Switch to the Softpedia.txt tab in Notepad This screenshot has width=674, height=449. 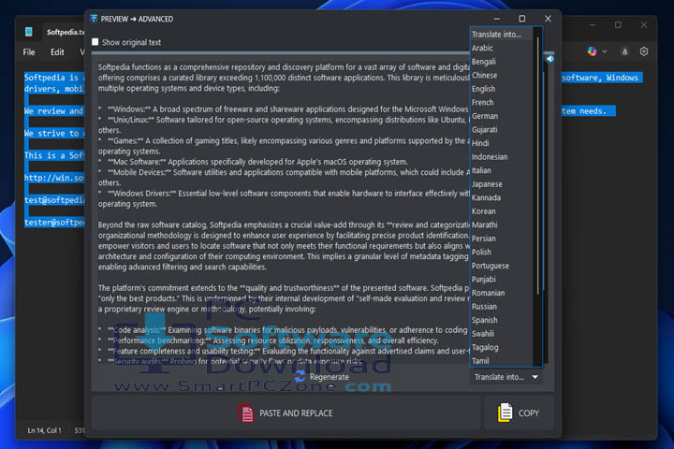(65, 32)
